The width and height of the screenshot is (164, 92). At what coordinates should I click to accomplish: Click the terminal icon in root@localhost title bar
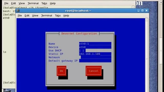tap(18, 10)
